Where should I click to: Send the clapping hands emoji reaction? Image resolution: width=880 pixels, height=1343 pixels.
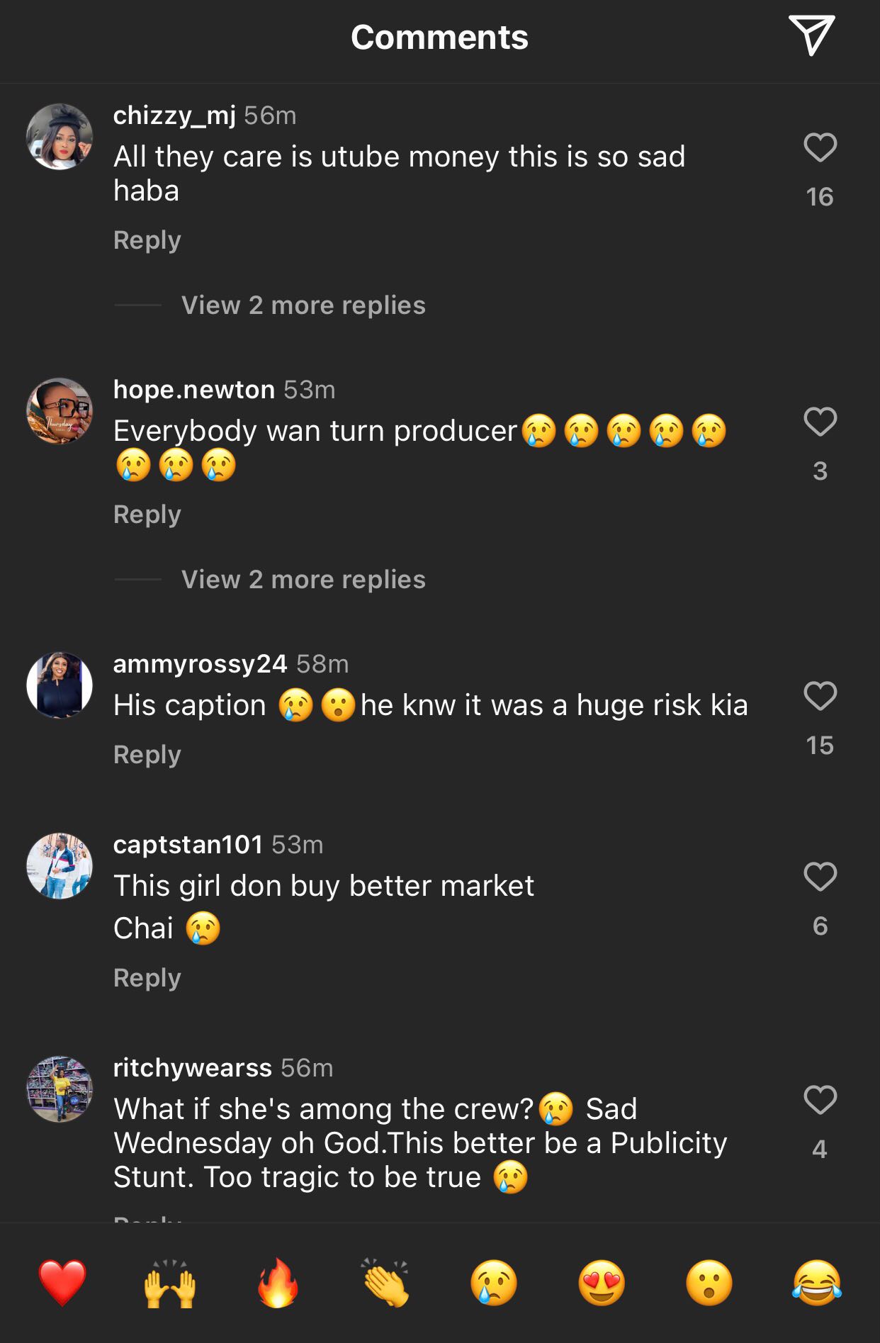(385, 1282)
